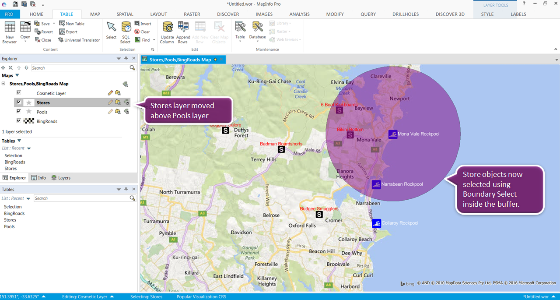
Task: Open the Explorer panel options dropdown
Action: [119, 58]
